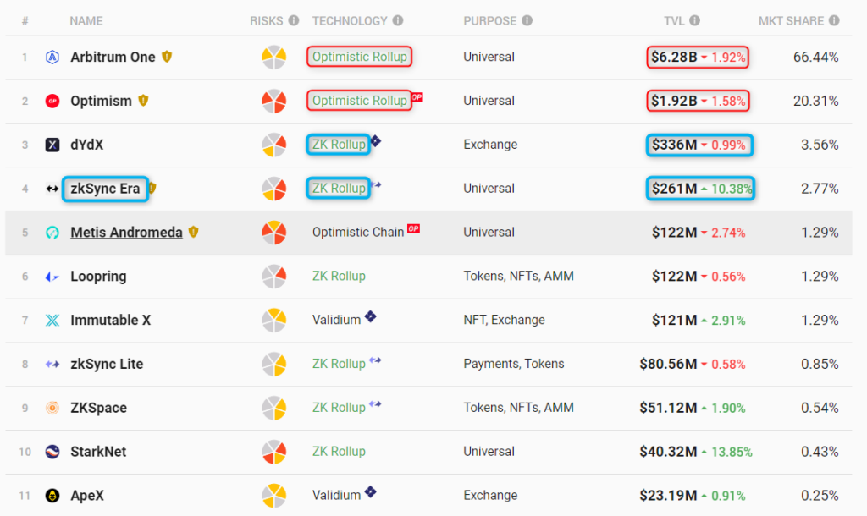This screenshot has width=867, height=516.
Task: Open the risk pie chart for Arbitrum One
Action: click(273, 57)
